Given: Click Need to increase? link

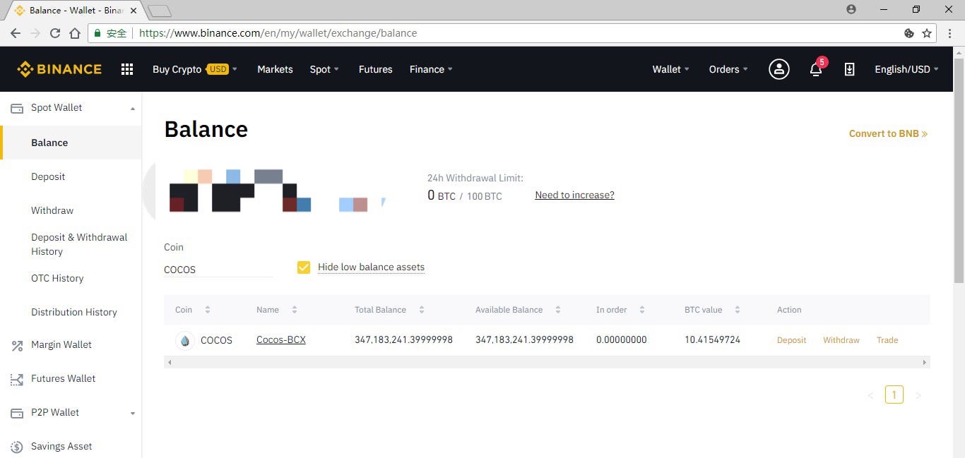Looking at the screenshot, I should tap(574, 195).
